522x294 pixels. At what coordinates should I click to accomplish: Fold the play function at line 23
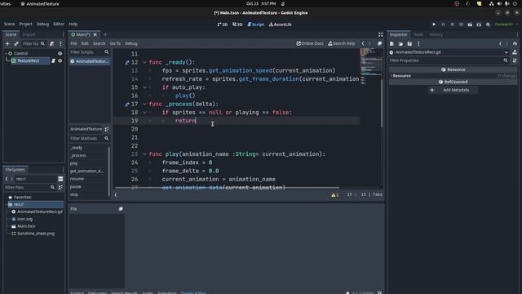tap(144, 154)
